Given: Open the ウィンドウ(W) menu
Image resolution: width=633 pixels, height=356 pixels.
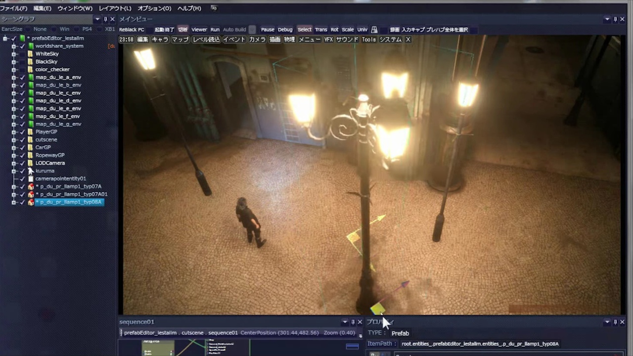Looking at the screenshot, I should click(75, 8).
